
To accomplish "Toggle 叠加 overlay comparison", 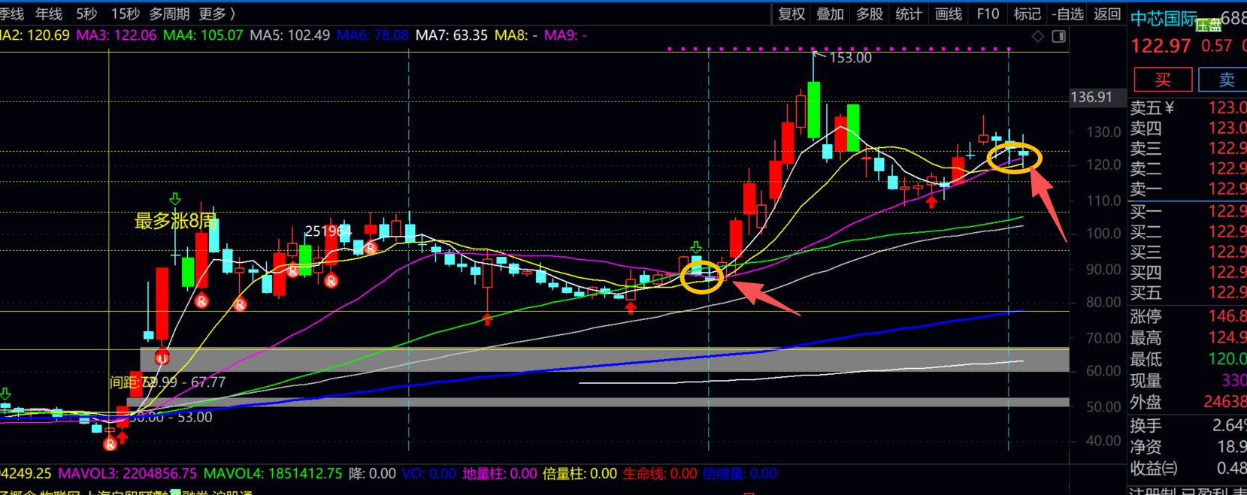I will tap(831, 14).
